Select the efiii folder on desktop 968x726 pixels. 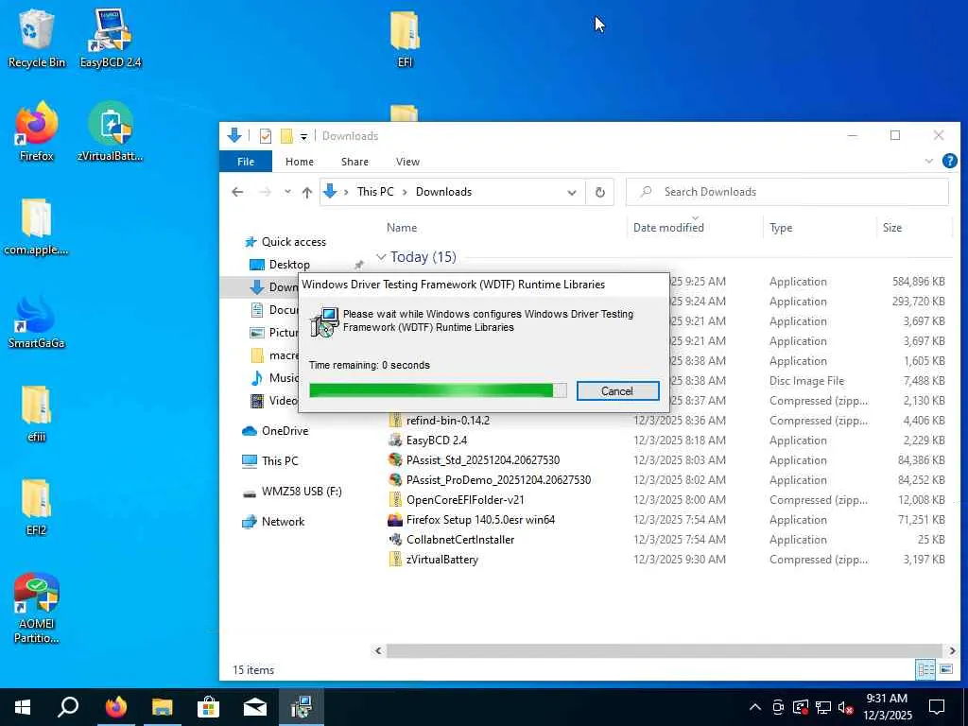tap(37, 413)
